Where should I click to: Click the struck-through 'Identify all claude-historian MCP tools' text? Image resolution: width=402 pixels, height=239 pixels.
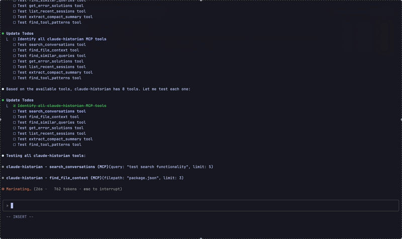(x=62, y=106)
